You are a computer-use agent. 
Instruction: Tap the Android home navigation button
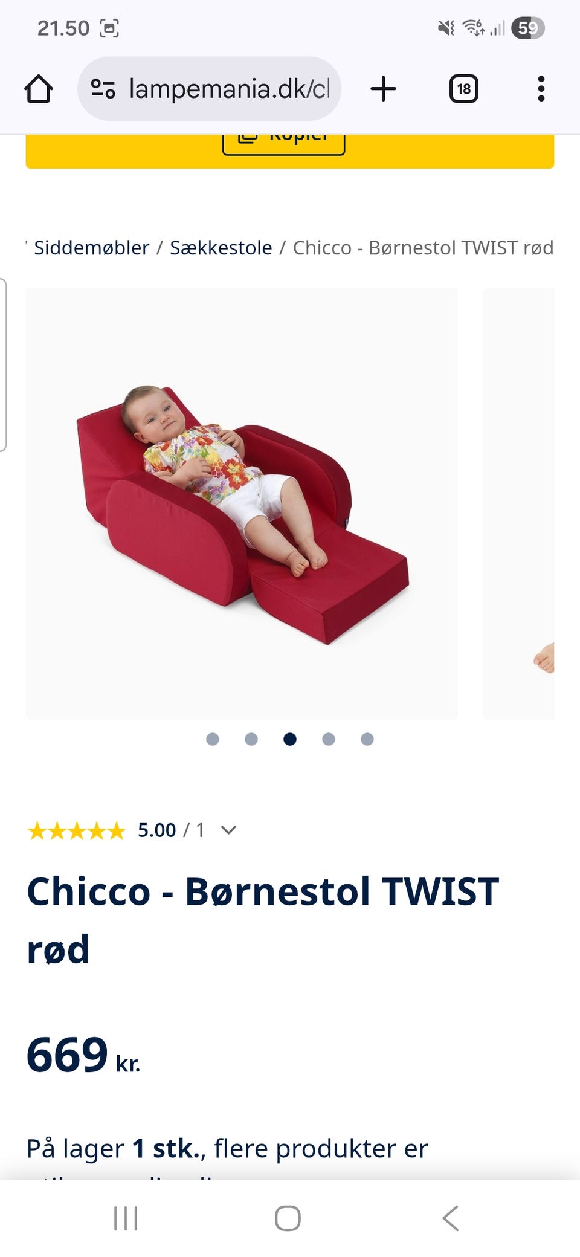[x=288, y=1218]
